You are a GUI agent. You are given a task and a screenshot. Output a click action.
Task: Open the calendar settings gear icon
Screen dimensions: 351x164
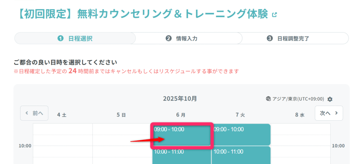click(x=330, y=99)
